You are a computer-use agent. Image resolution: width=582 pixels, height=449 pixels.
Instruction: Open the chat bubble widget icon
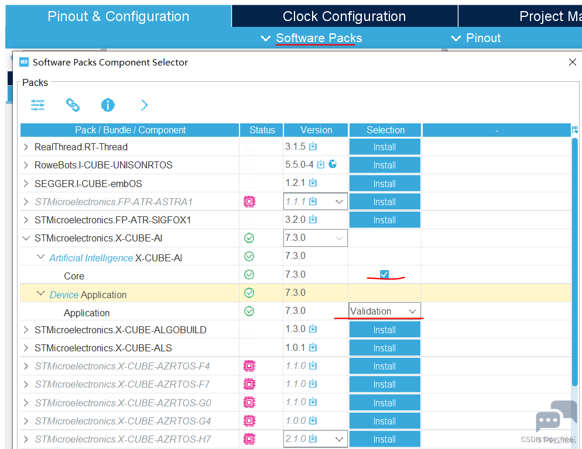pos(556,417)
